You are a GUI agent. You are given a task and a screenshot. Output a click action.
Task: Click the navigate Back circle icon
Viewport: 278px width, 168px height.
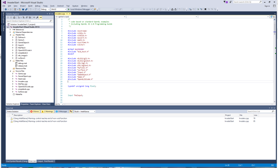[x=6, y=9]
